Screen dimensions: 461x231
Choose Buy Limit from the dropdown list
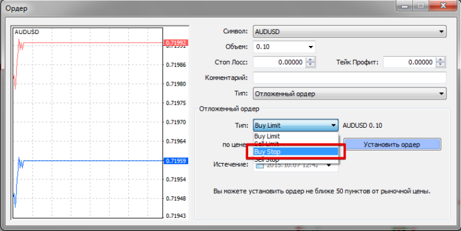tap(296, 137)
